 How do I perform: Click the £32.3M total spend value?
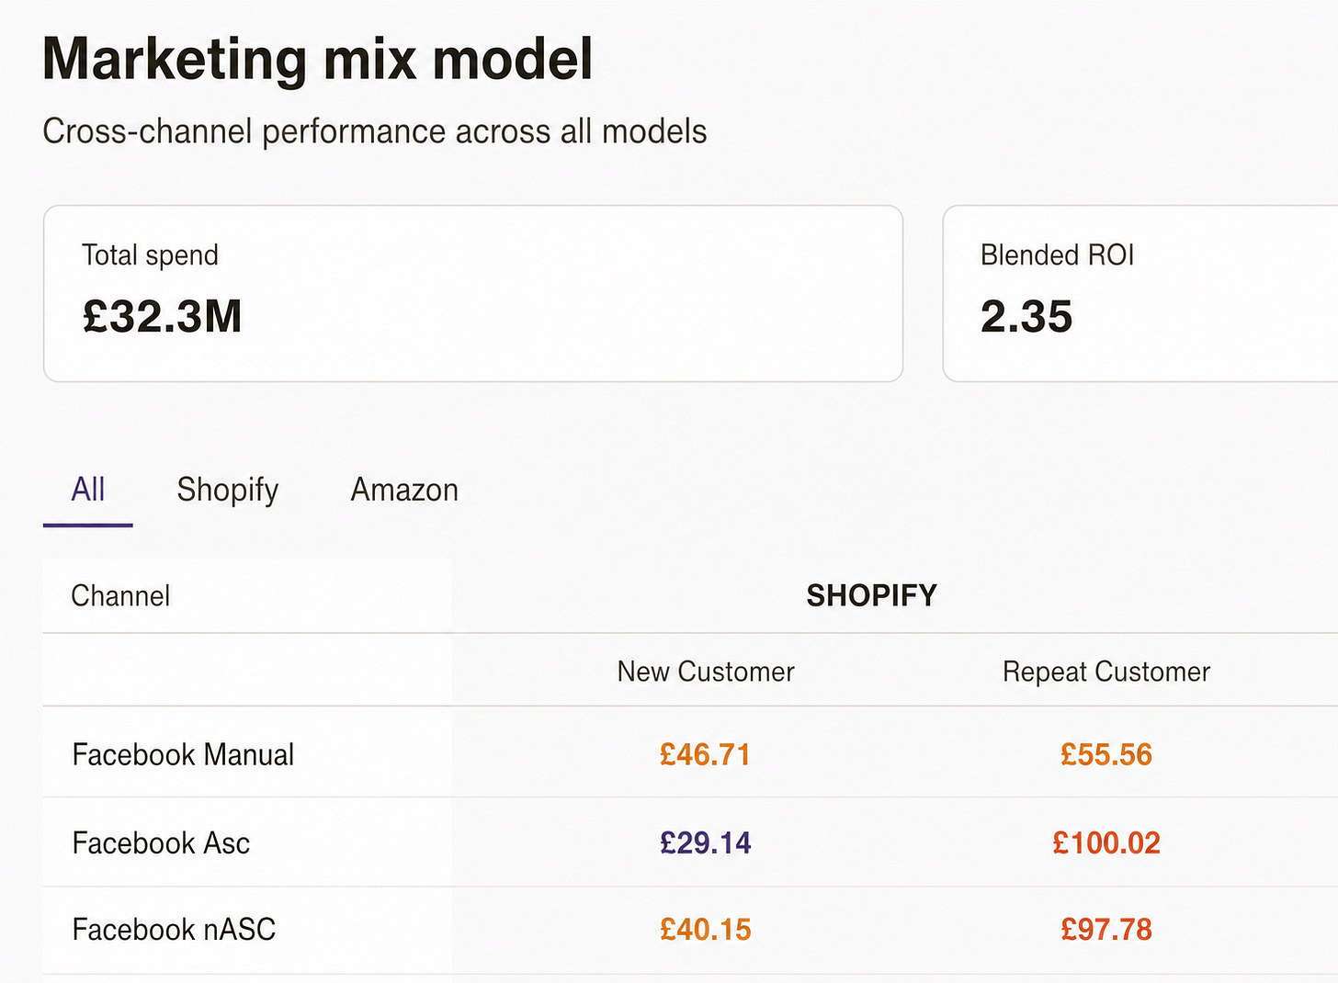point(162,316)
